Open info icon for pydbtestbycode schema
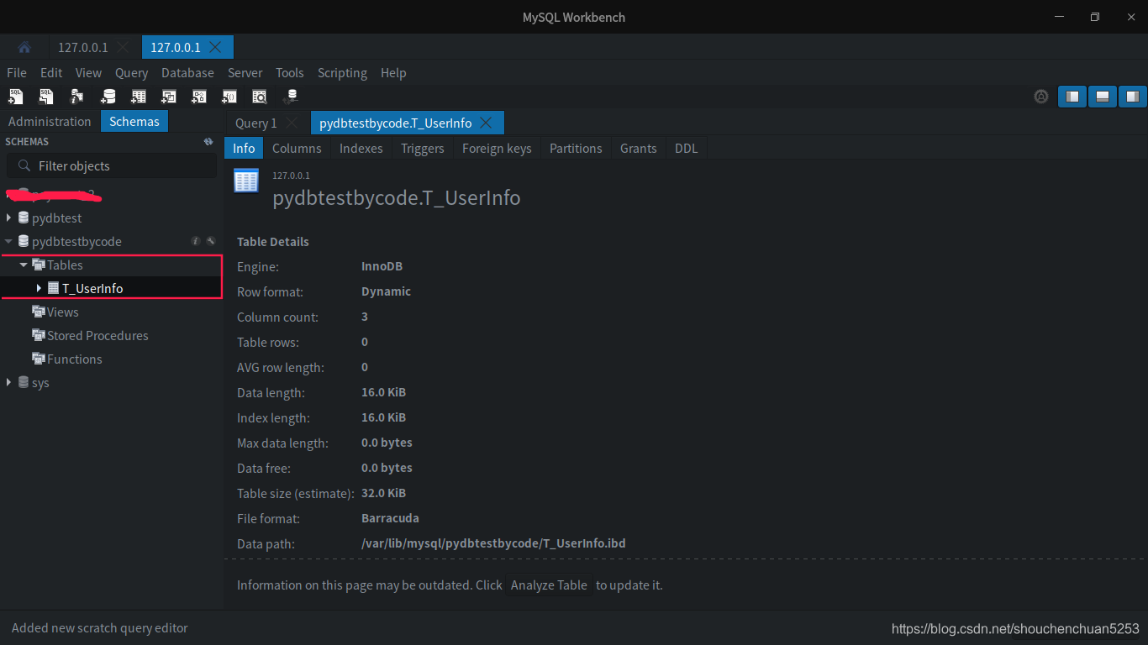Viewport: 1148px width, 645px height. (x=196, y=241)
